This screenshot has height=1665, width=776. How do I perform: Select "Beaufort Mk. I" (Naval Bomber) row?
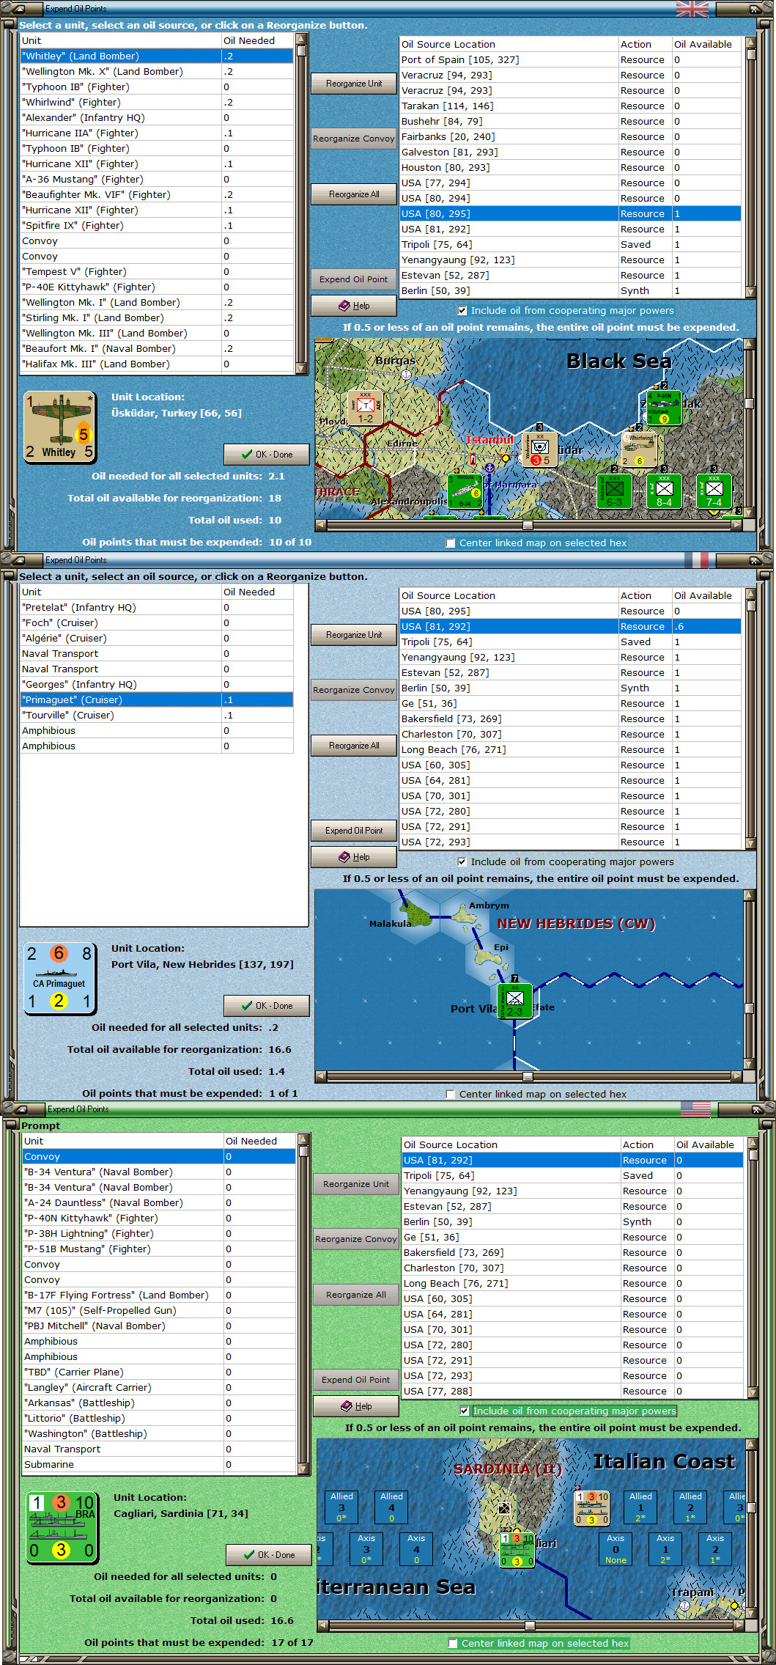coord(157,349)
